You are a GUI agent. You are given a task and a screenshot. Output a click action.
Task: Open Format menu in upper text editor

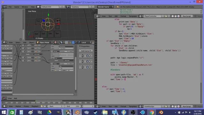click(x=123, y=16)
